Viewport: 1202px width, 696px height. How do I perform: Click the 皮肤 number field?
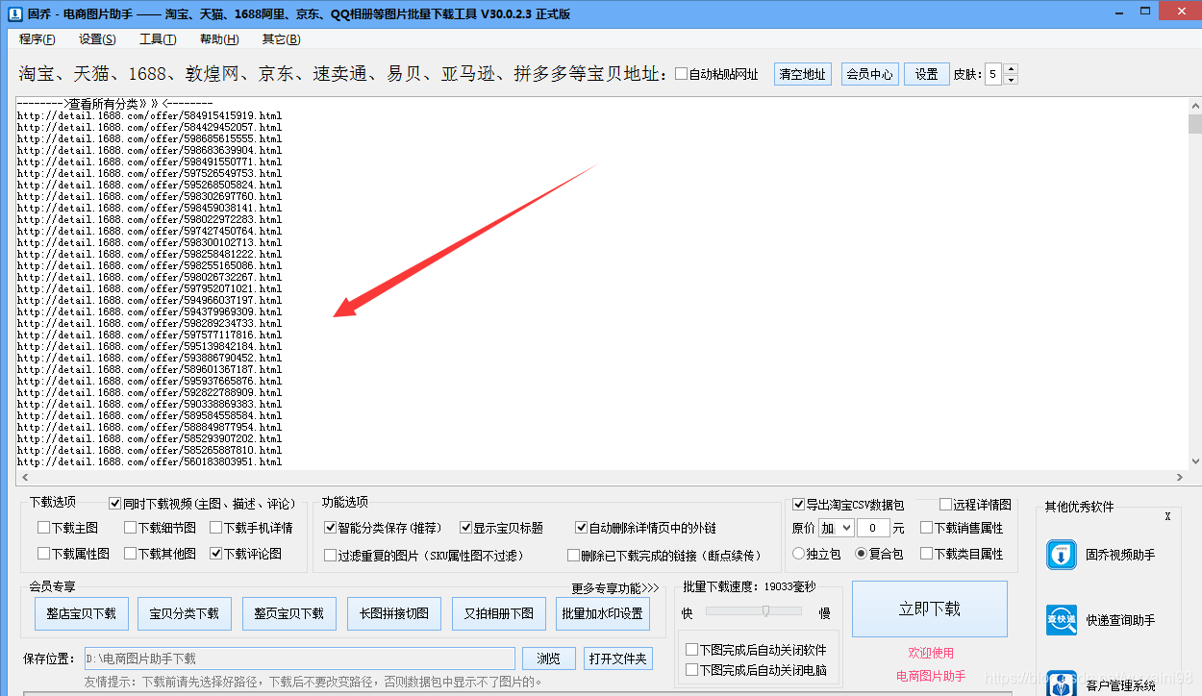(x=992, y=74)
